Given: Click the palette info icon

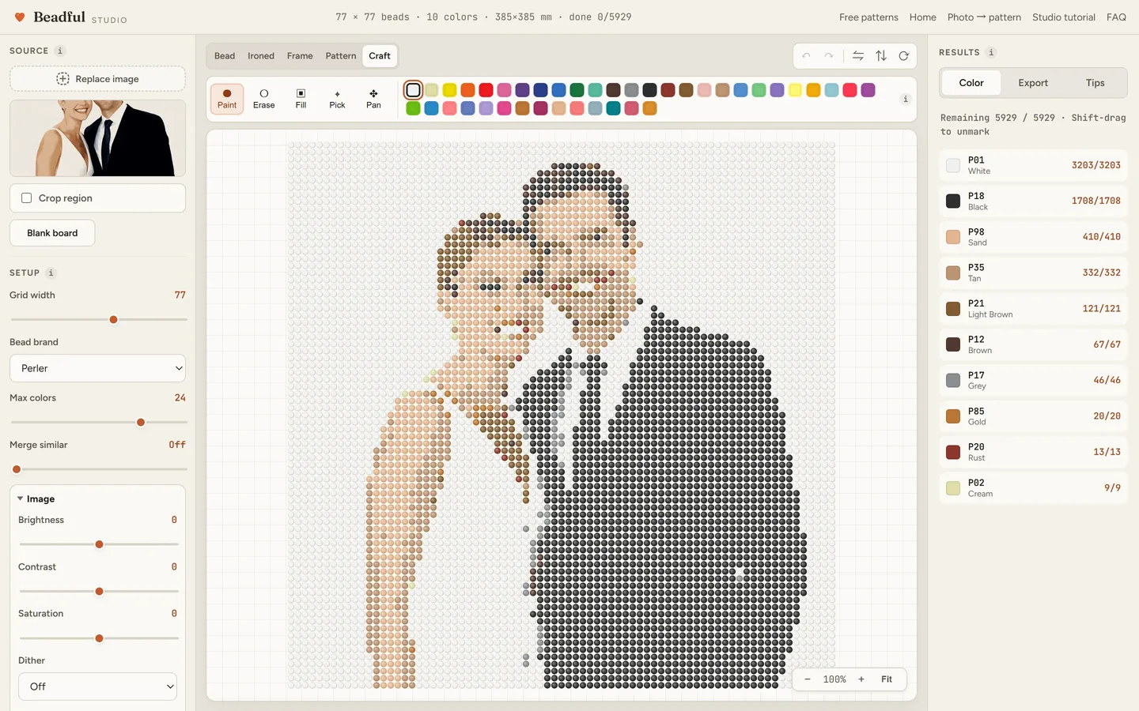Looking at the screenshot, I should (906, 99).
